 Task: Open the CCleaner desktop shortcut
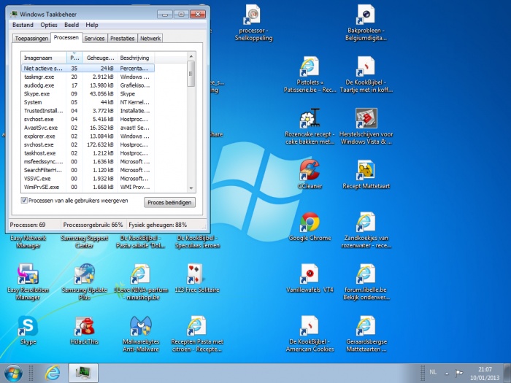pos(310,170)
